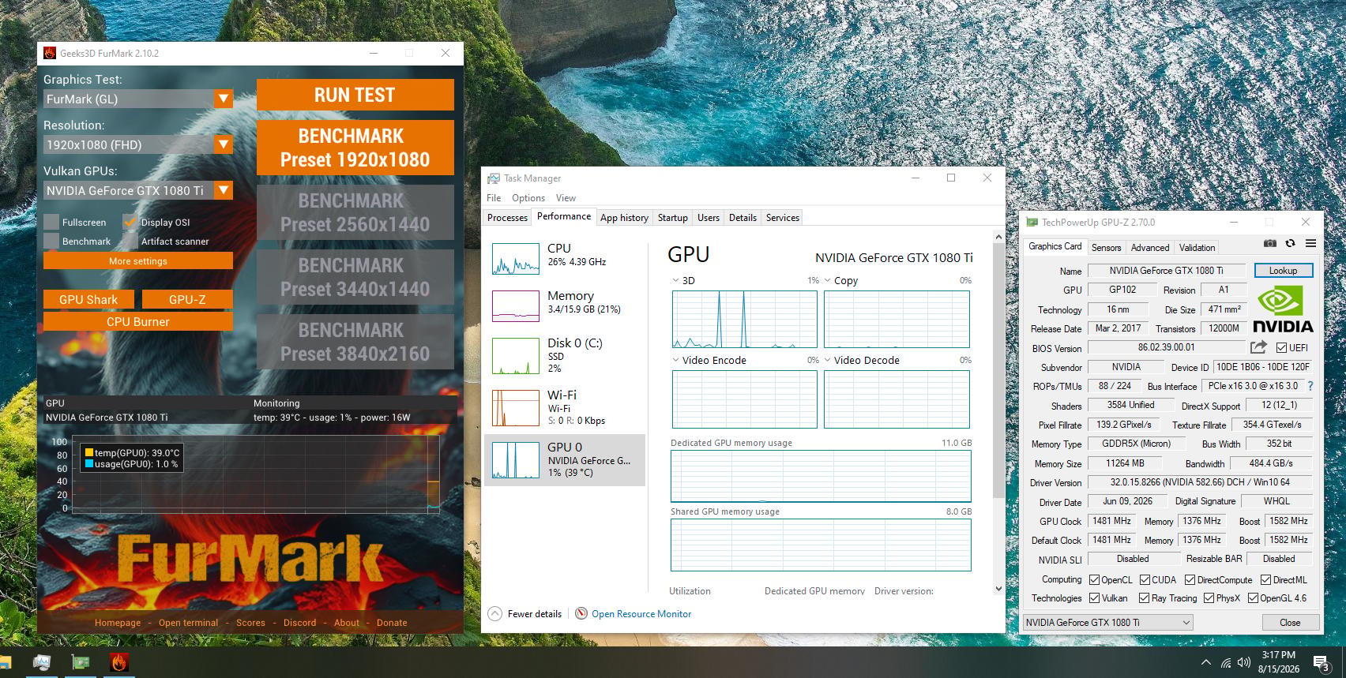
Task: Toggle the UEFI checkbox in GPU-Z
Action: tap(1281, 347)
